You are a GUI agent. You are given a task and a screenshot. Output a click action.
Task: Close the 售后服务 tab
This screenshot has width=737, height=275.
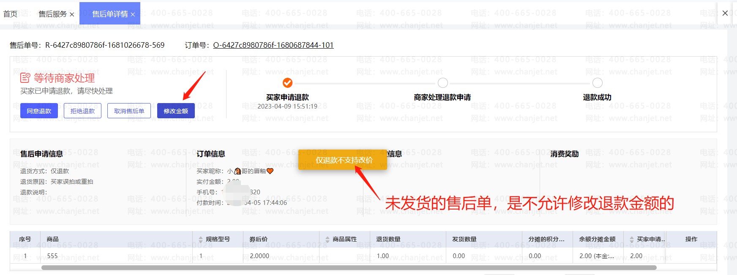coord(72,14)
